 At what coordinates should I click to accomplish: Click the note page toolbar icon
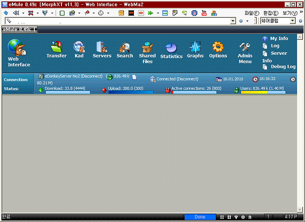point(175,13)
